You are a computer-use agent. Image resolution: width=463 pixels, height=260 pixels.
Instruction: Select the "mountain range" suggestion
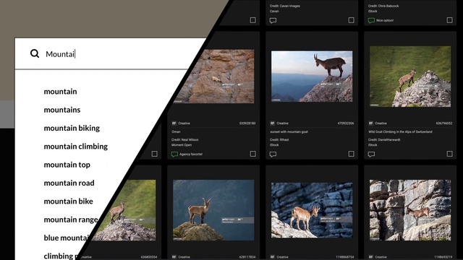(71, 220)
